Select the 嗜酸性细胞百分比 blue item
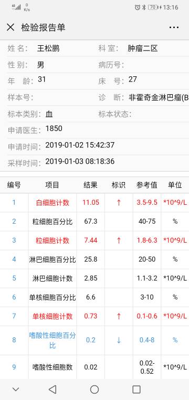The image size is (189, 400). click(52, 341)
